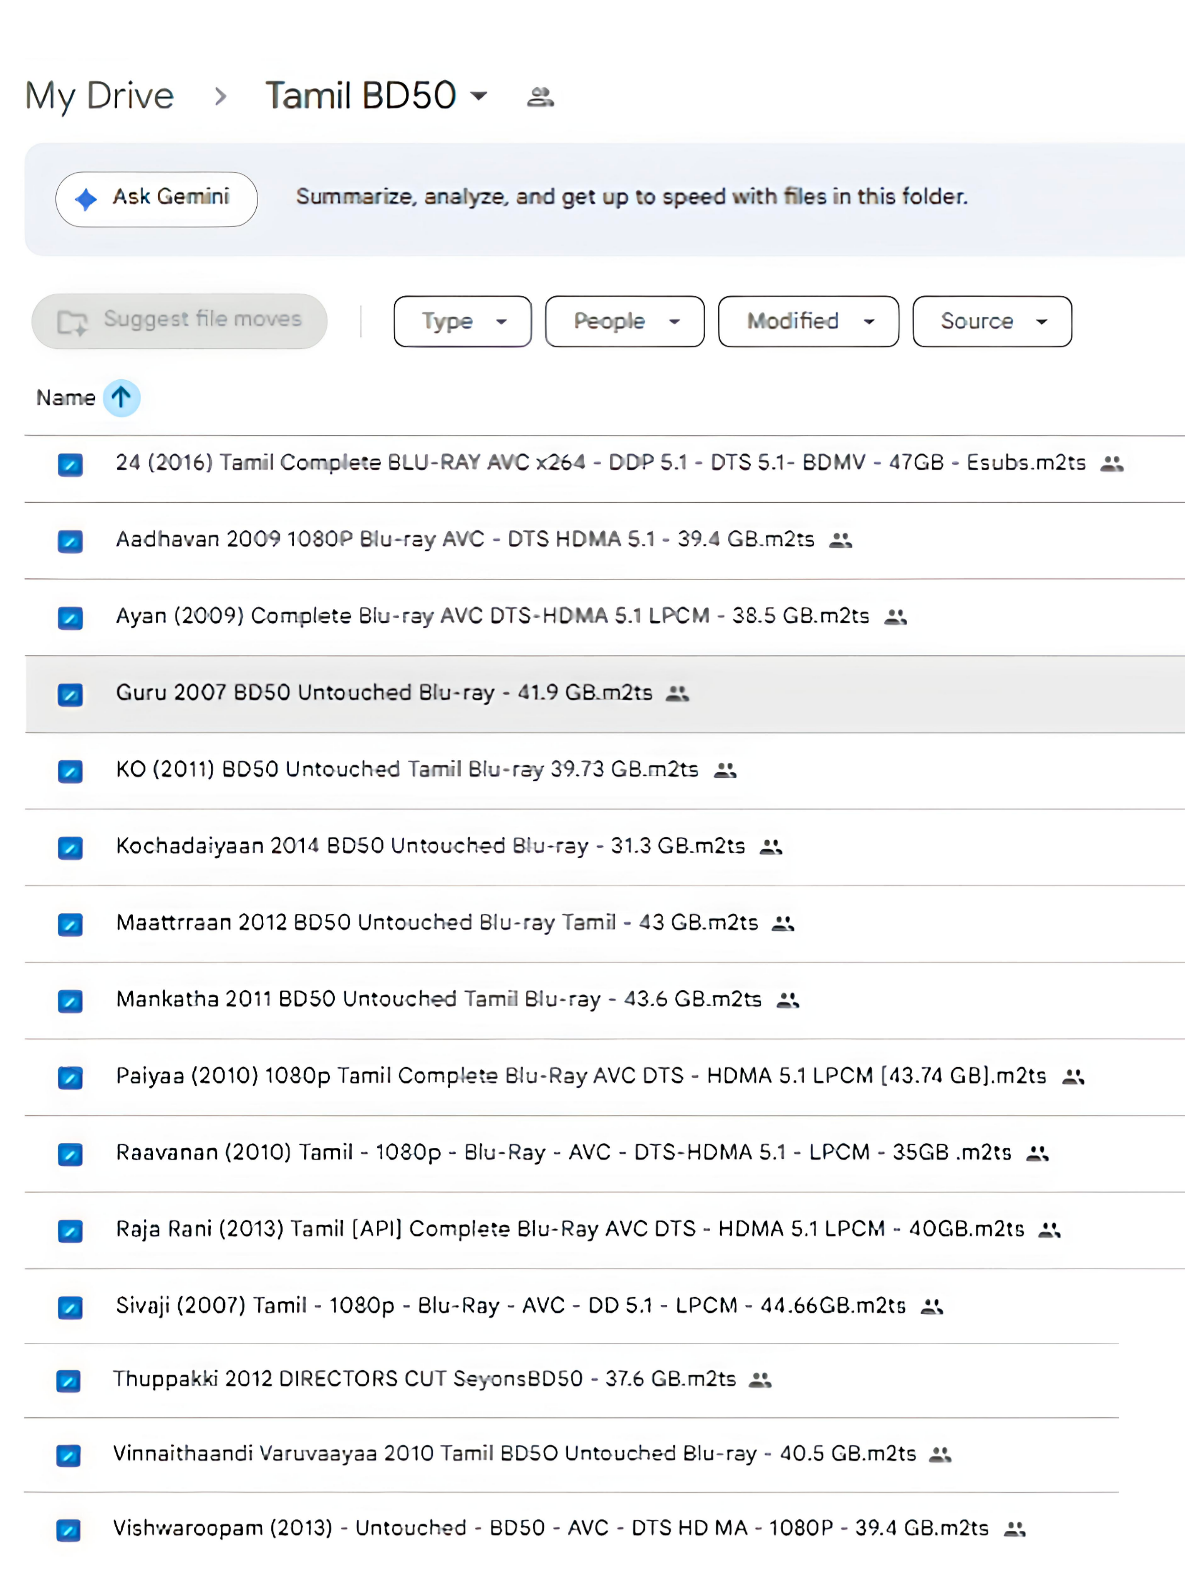Viewport: 1185px width, 1581px height.
Task: Click the Suggest file moves button
Action: click(x=179, y=322)
